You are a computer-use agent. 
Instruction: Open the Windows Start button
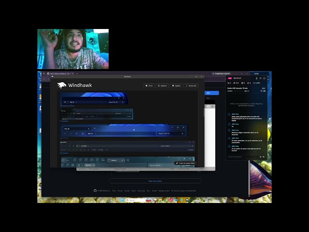click(122, 200)
